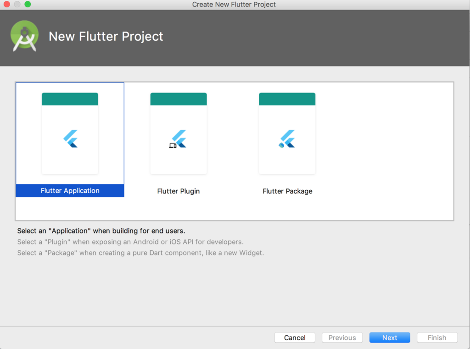Click the Android Studio logo icon

click(x=25, y=36)
